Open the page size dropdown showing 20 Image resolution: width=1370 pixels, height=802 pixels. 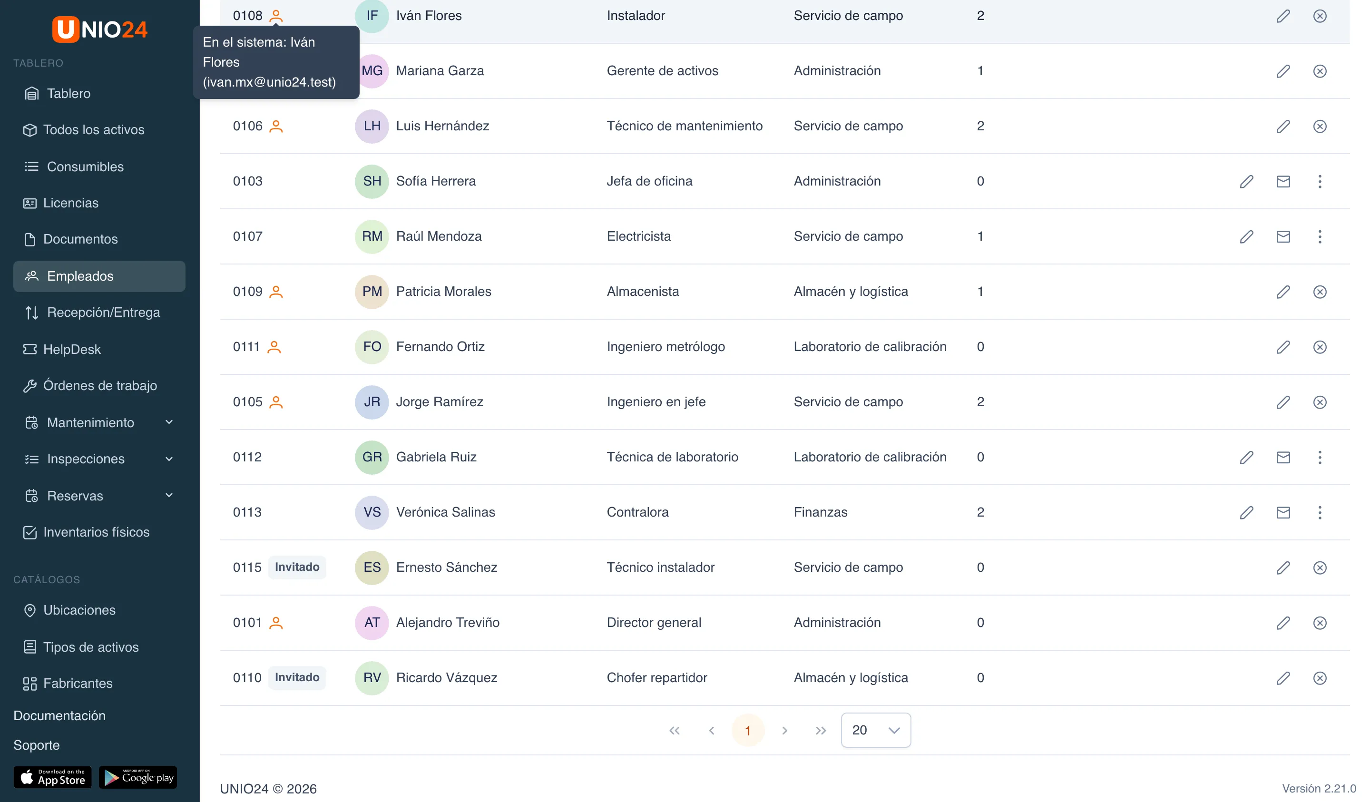875,730
